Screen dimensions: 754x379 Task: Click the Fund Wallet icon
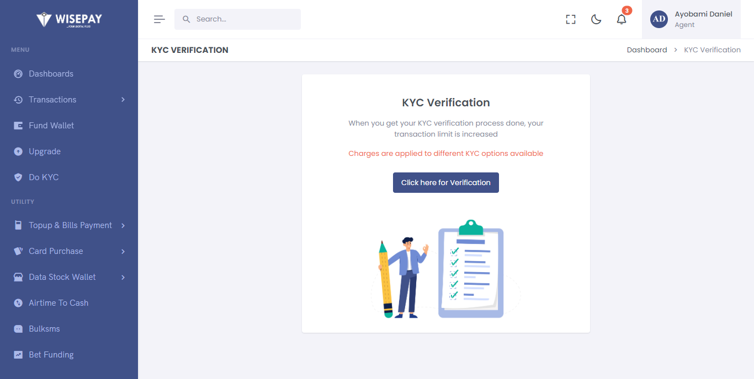pos(18,126)
